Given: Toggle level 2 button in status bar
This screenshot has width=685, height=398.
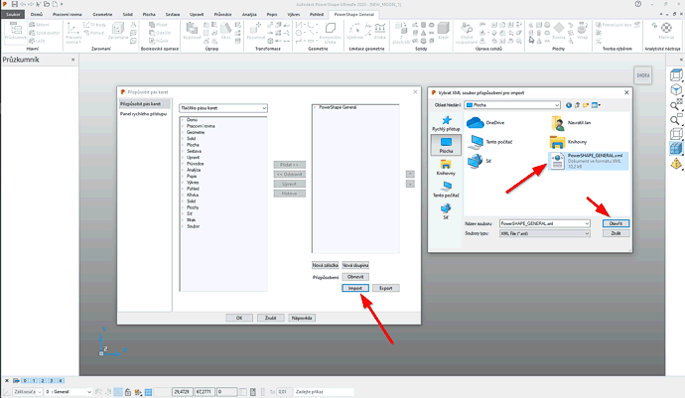Looking at the screenshot, I should tap(43, 380).
